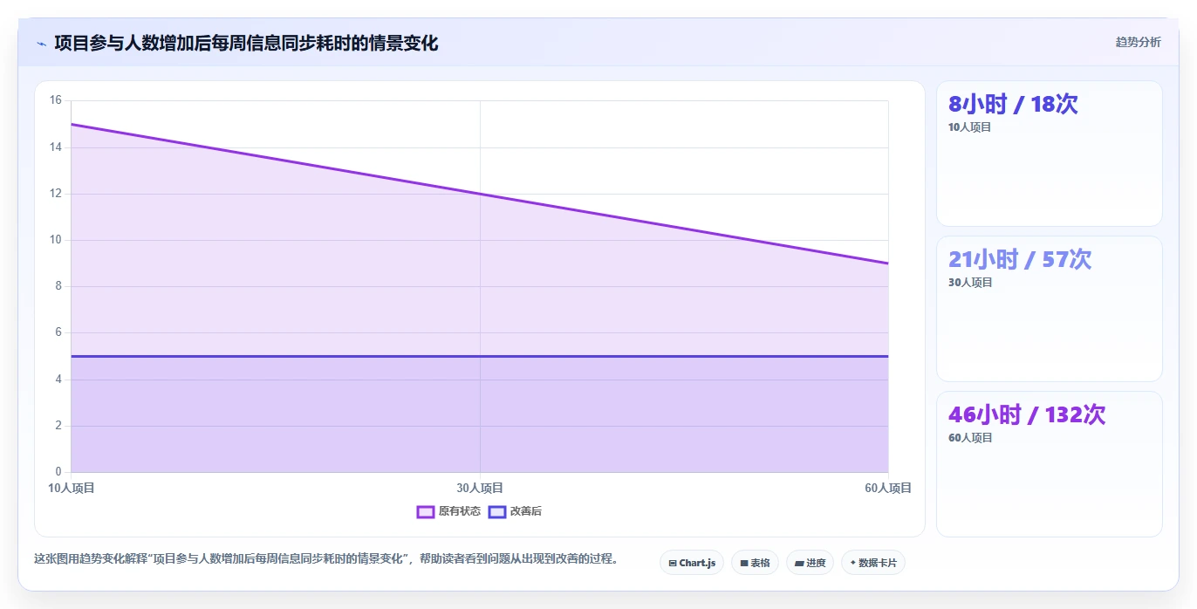Viewport: 1197px width, 609px height.
Task: Click the y-axis value 4
Action: click(x=58, y=380)
